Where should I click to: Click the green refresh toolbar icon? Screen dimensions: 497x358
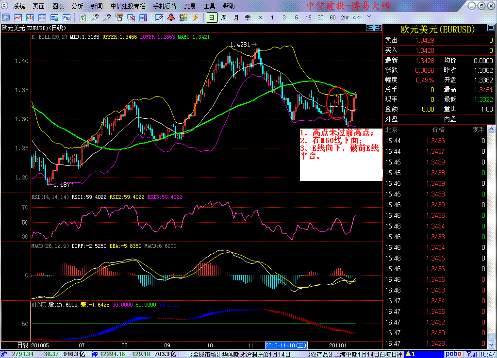point(83,18)
